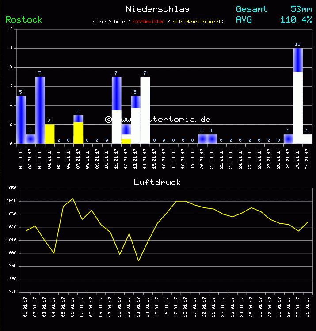This screenshot has width=316, height=331.
Task: Select the 1040 label on Luftdruck axis
Action: click(x=11, y=201)
